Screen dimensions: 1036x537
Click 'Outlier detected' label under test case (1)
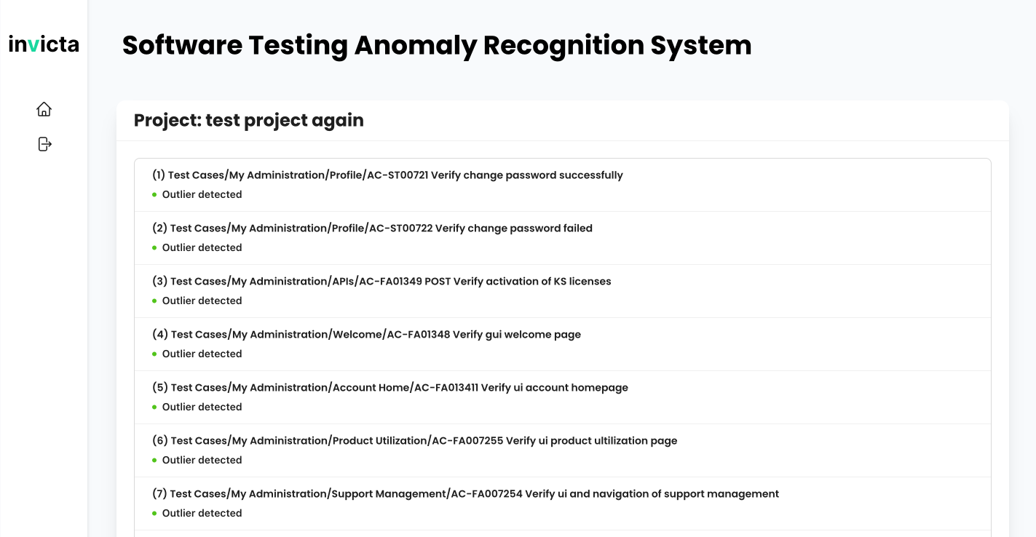coord(202,195)
